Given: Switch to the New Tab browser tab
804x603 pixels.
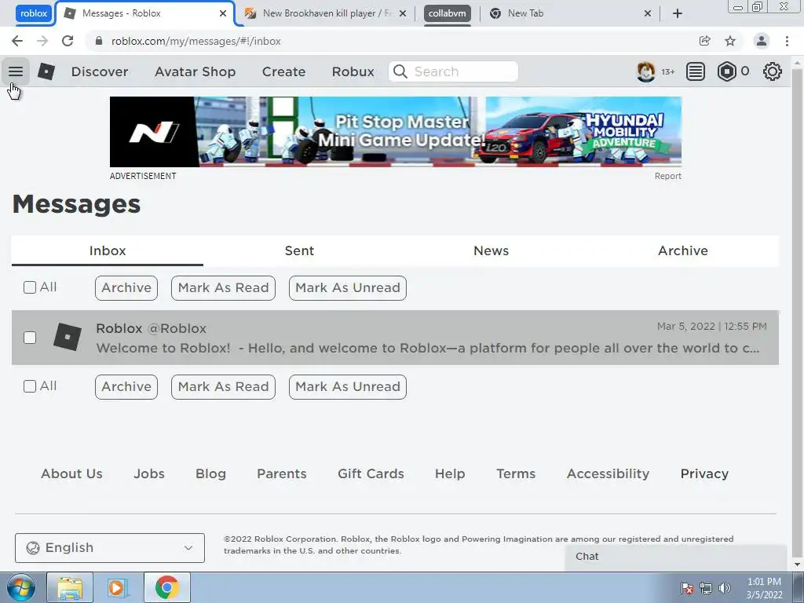Looking at the screenshot, I should (569, 13).
